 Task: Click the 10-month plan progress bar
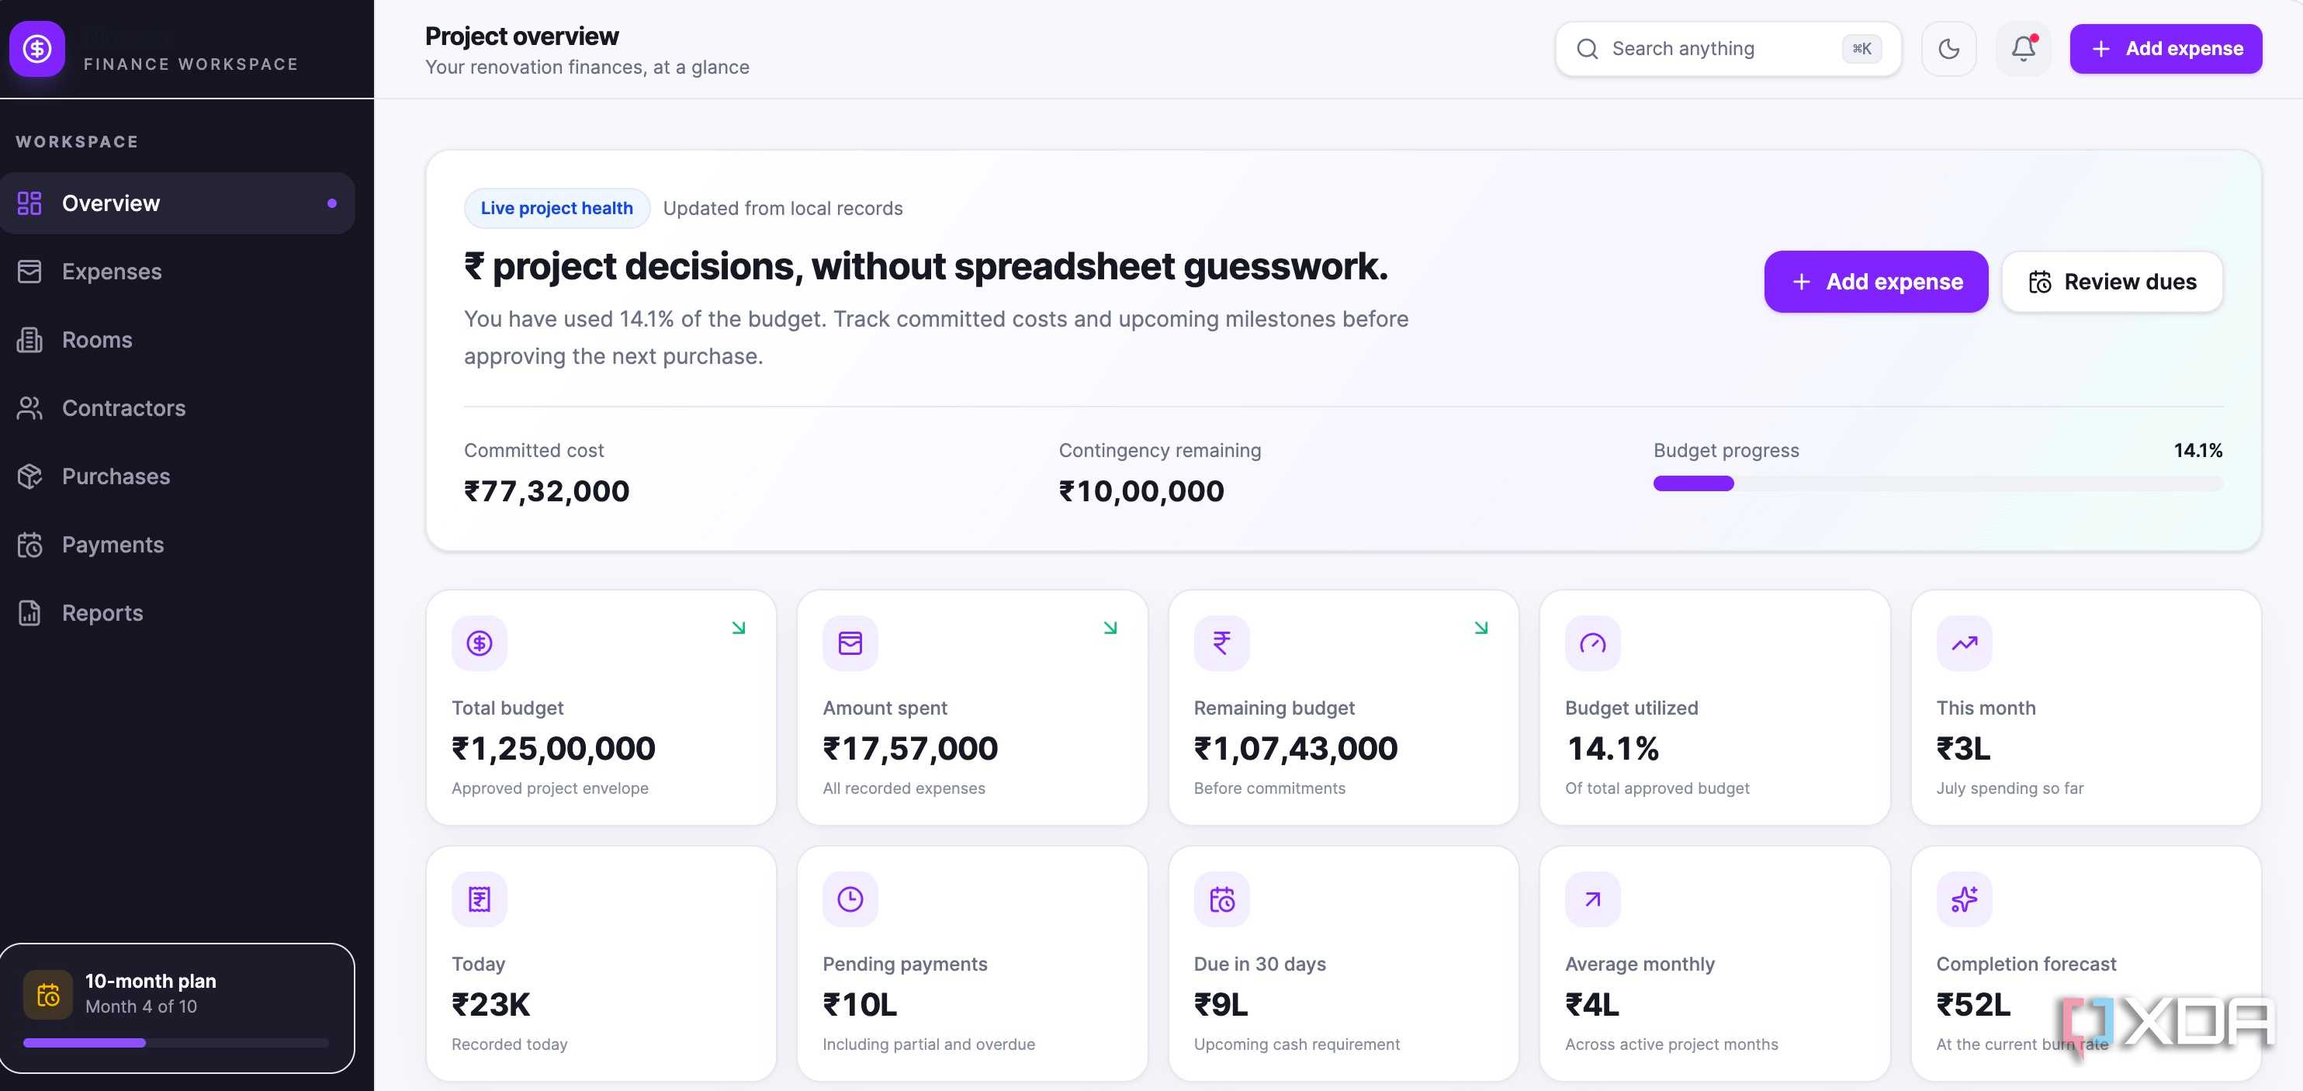click(176, 1043)
